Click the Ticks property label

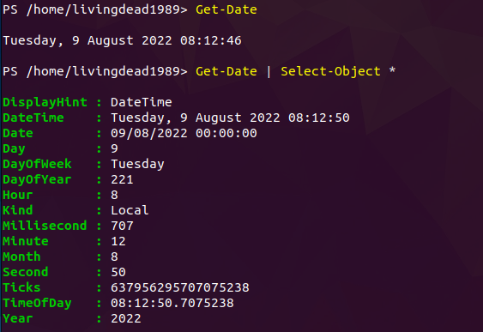pos(21,287)
